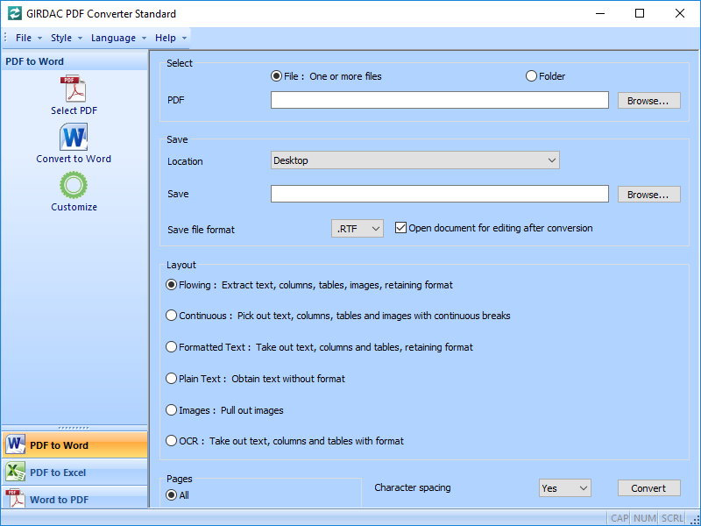Click the Location label

pyautogui.click(x=185, y=161)
